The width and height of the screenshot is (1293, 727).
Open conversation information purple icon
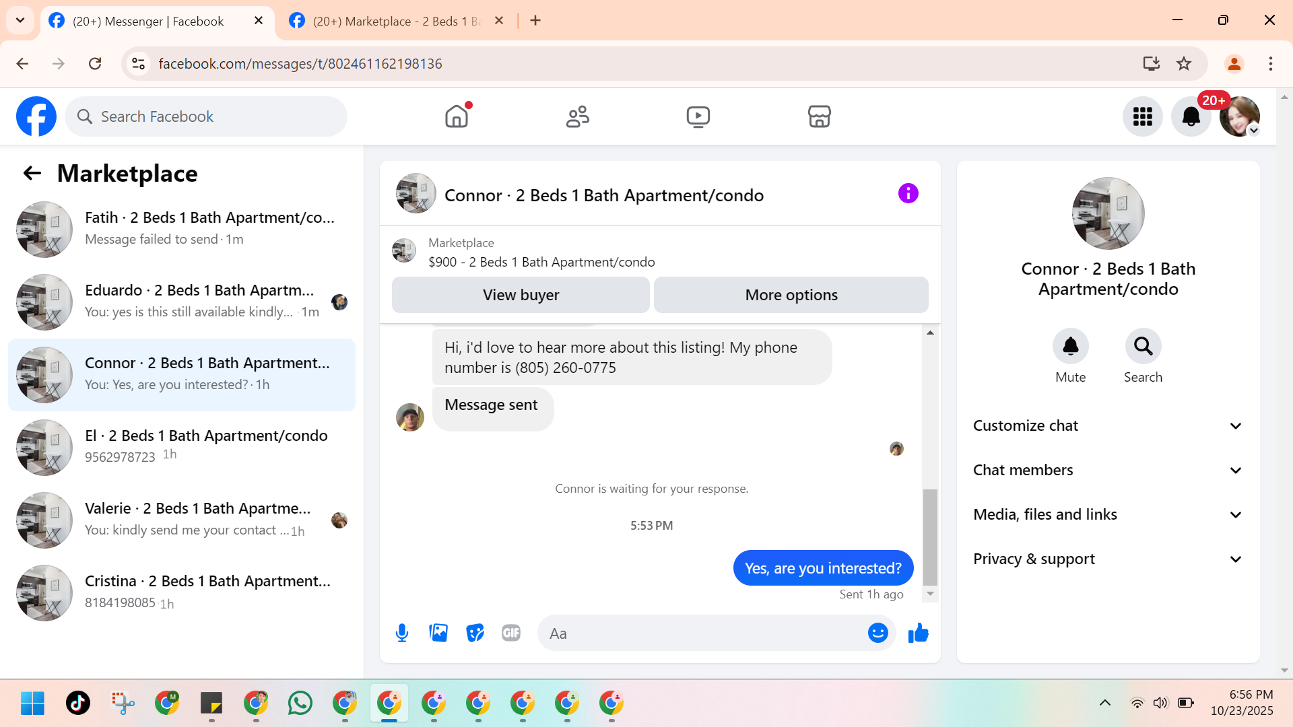pyautogui.click(x=908, y=194)
